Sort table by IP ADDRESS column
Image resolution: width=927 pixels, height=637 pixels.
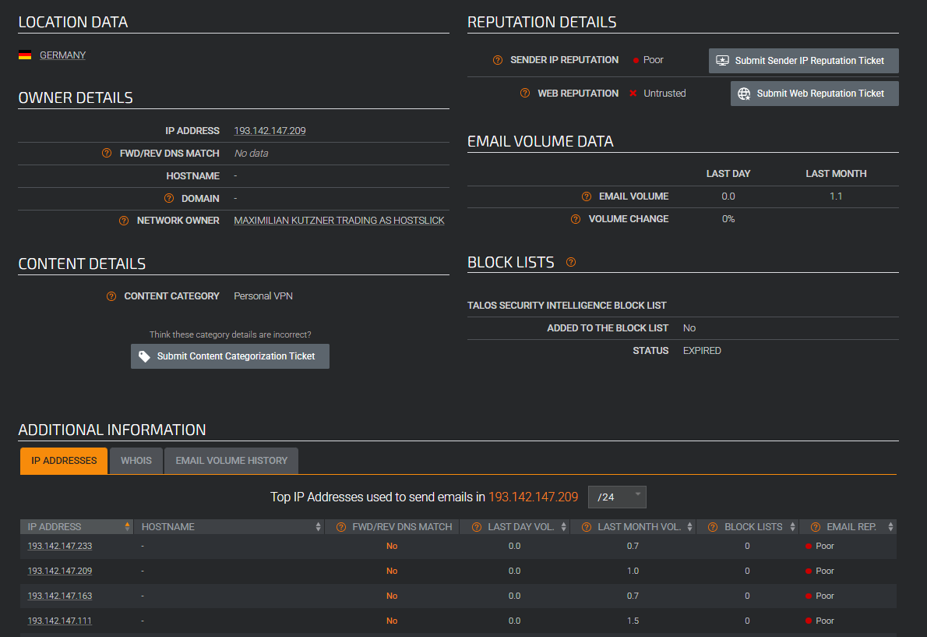click(76, 527)
